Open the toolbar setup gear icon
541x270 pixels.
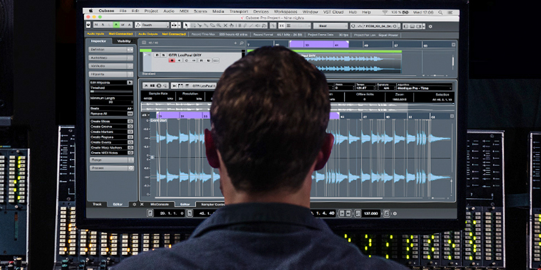point(430,26)
